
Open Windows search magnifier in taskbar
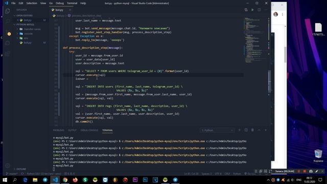pos(15,179)
